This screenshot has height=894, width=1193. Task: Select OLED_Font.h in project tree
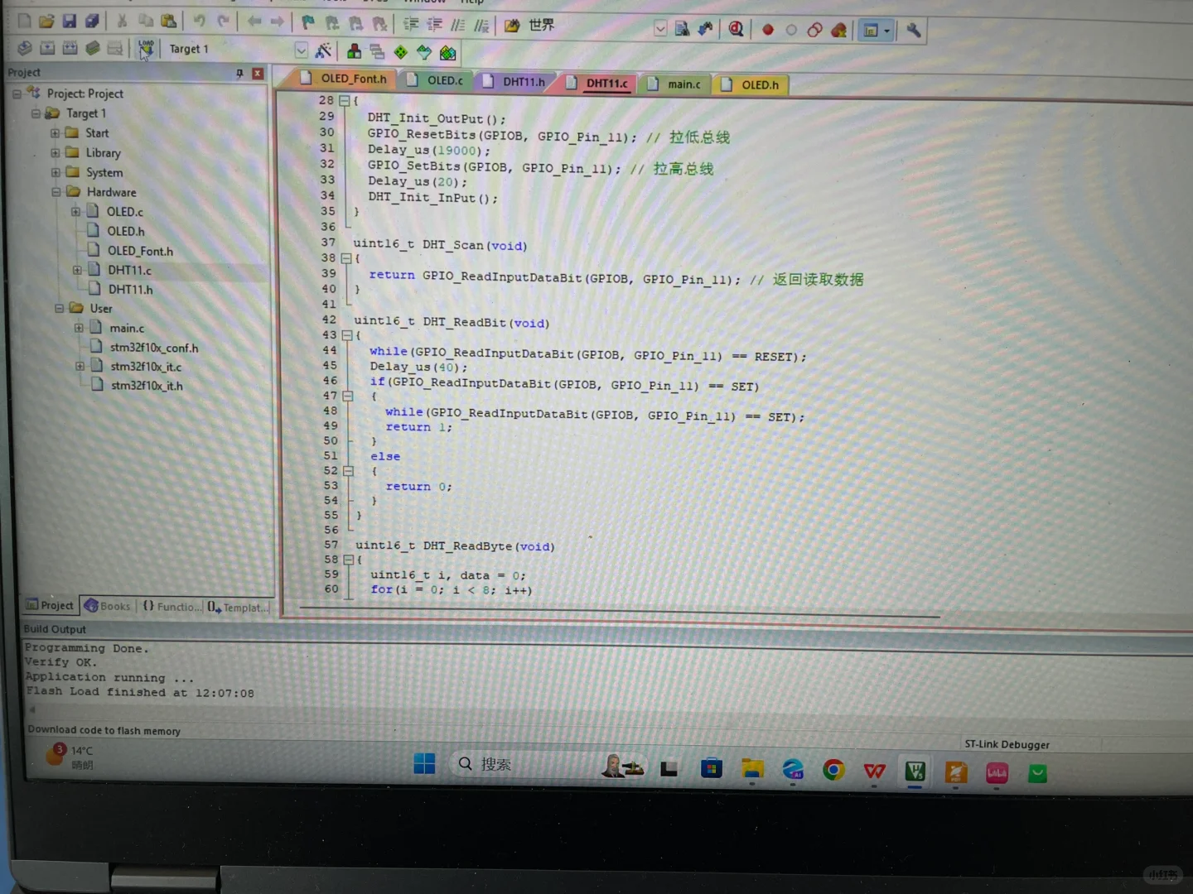140,251
